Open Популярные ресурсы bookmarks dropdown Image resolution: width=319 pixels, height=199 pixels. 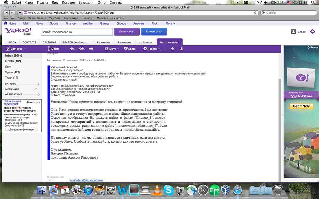(x=111, y=18)
